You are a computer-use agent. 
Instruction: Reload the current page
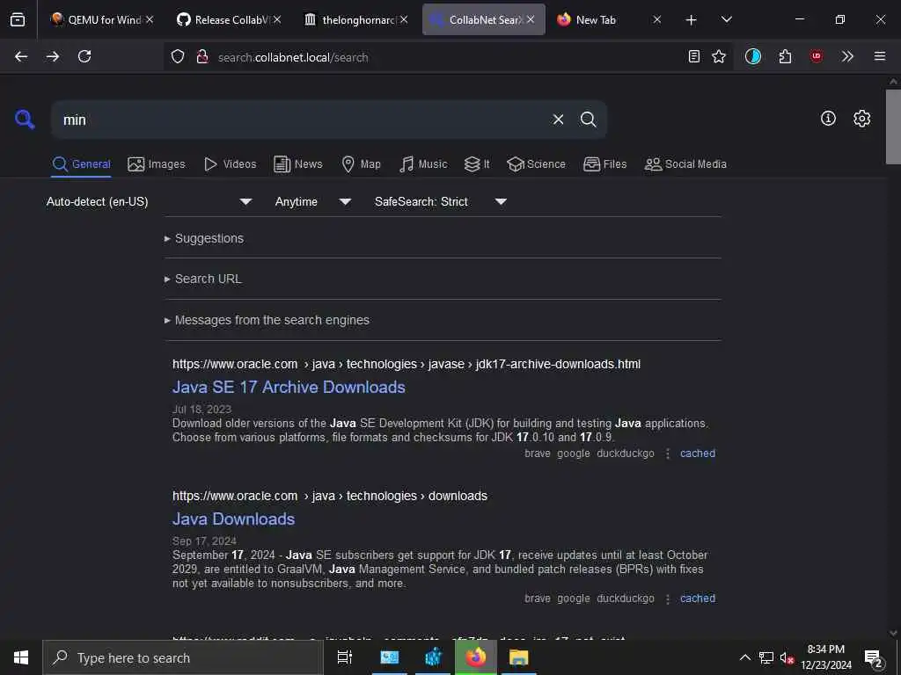point(84,56)
